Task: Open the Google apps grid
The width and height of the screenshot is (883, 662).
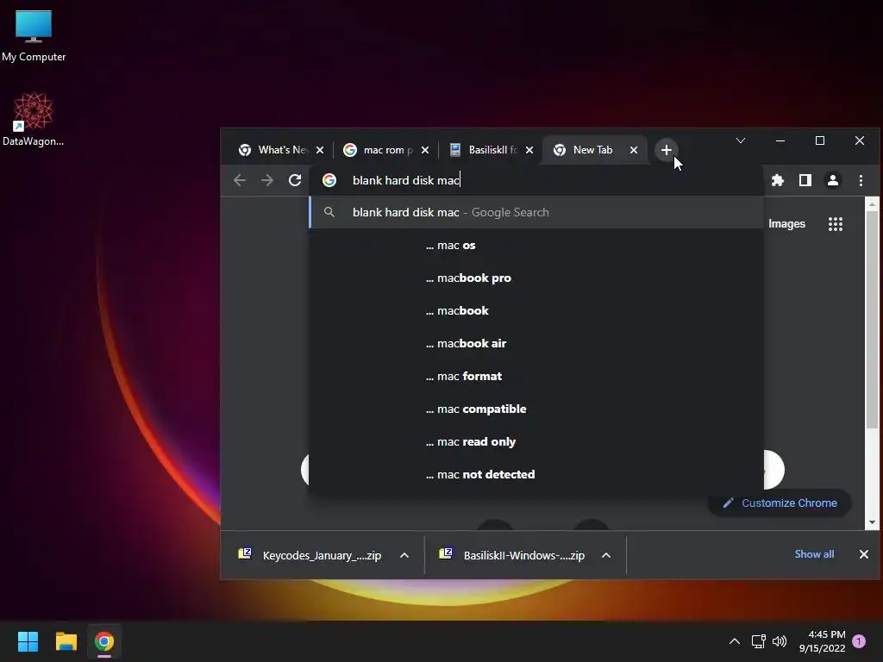Action: (836, 224)
